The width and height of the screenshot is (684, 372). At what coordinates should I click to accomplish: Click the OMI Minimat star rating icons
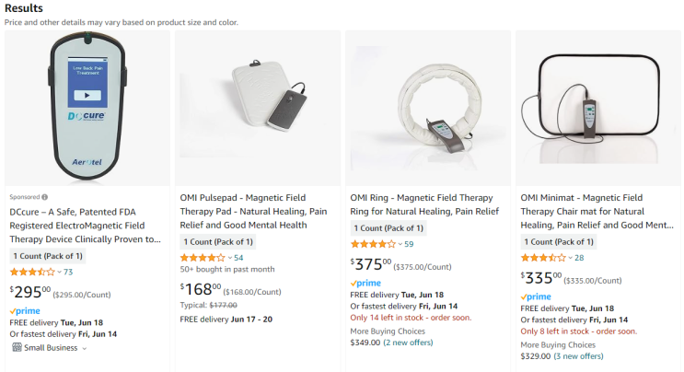[542, 258]
